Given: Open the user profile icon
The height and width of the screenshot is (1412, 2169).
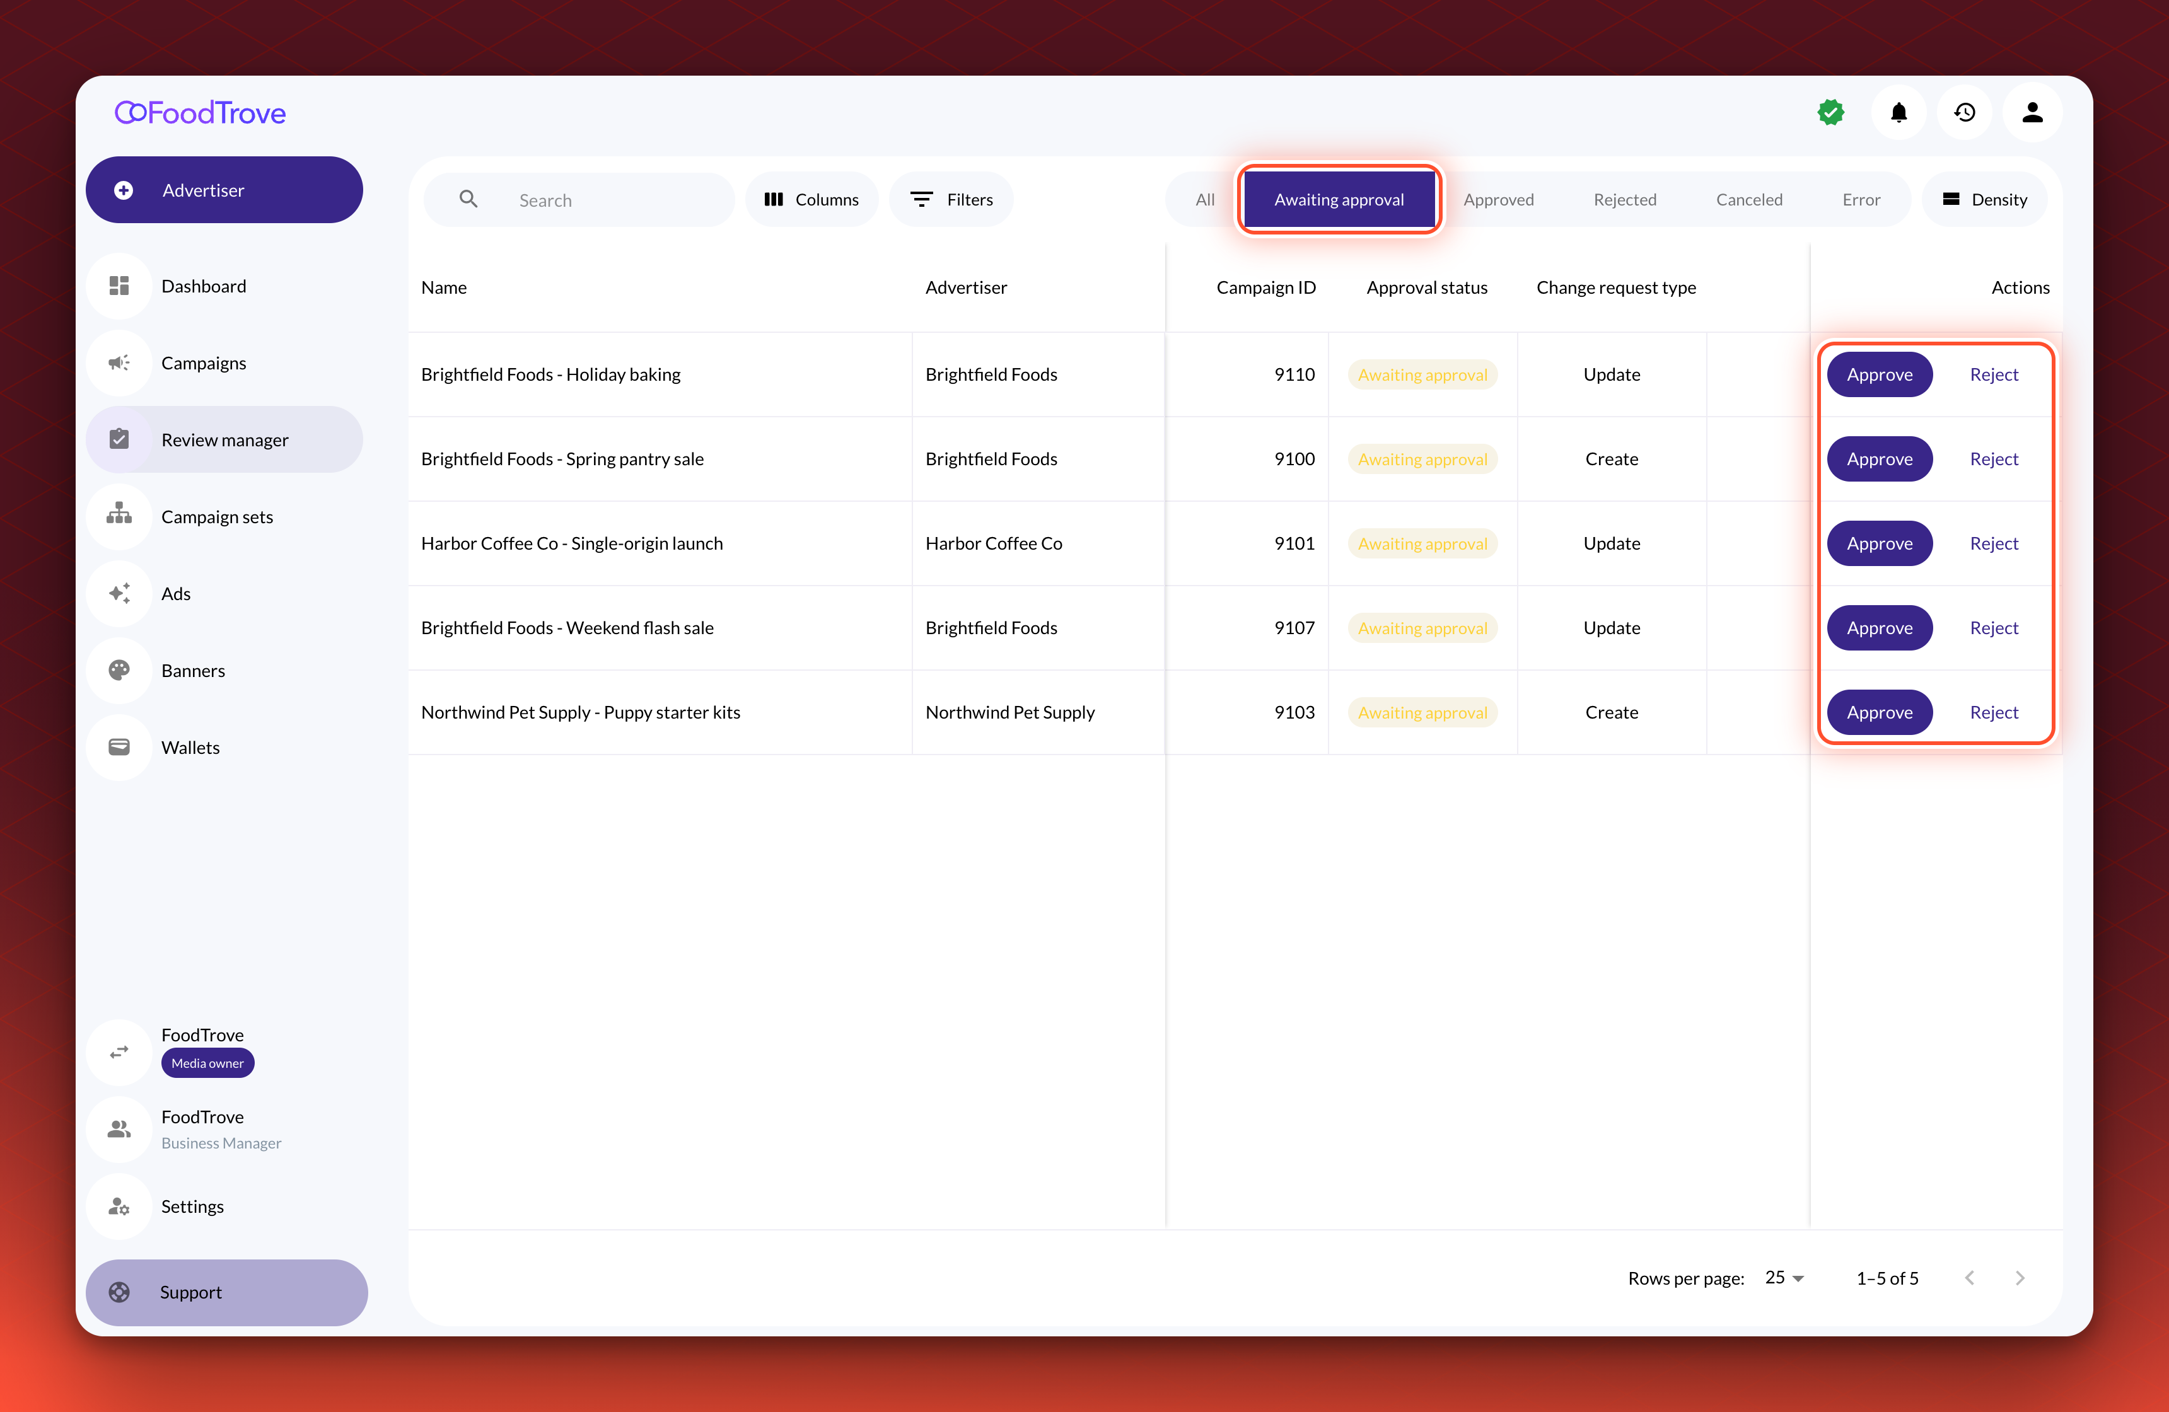Looking at the screenshot, I should [2032, 112].
